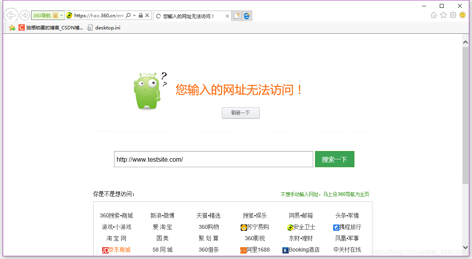Screen dimensions: 472x259
Task: Click the browser forward arrow button
Action: [25, 15]
